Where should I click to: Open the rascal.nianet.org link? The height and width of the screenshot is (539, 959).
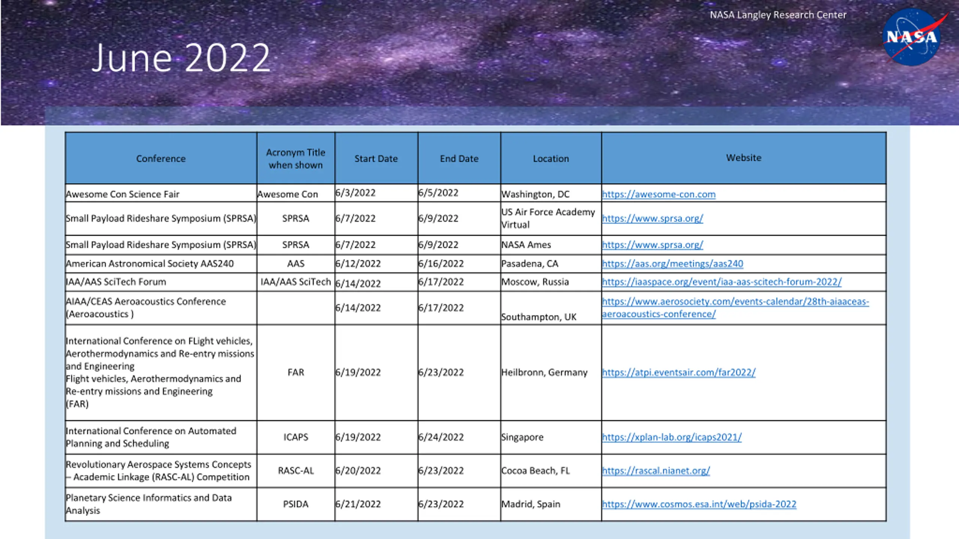tap(656, 471)
